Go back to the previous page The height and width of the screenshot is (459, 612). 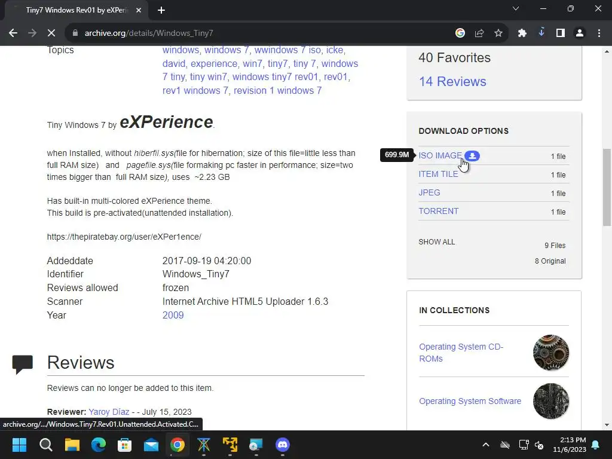13,33
